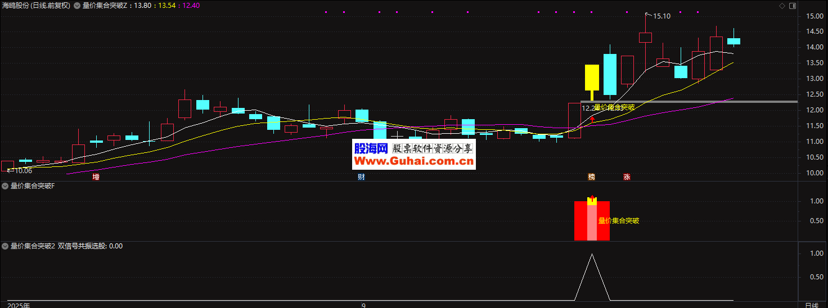The height and width of the screenshot is (308, 828).
Task: Toggle the side panel layout icon
Action: coord(793,6)
